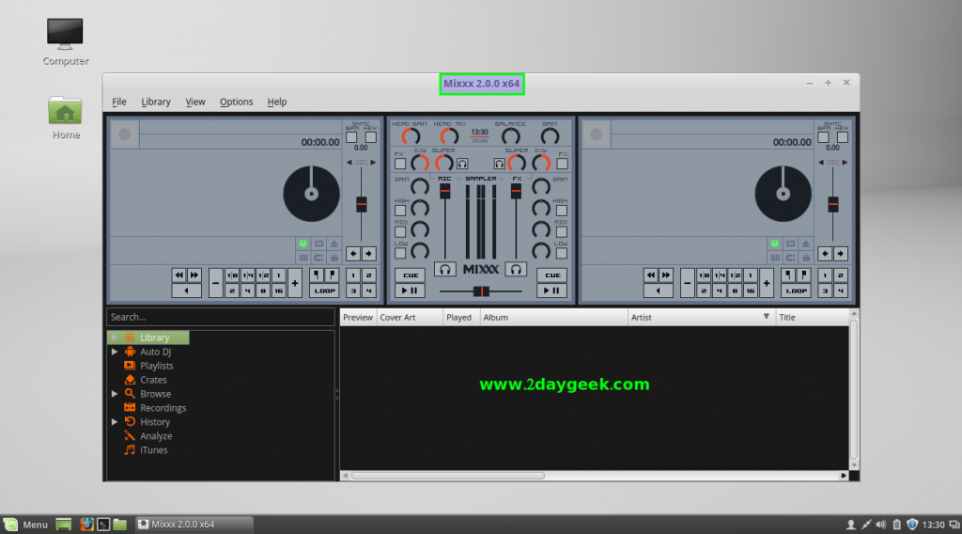
Task: Click the library horizontal scrollbar
Action: 448,476
